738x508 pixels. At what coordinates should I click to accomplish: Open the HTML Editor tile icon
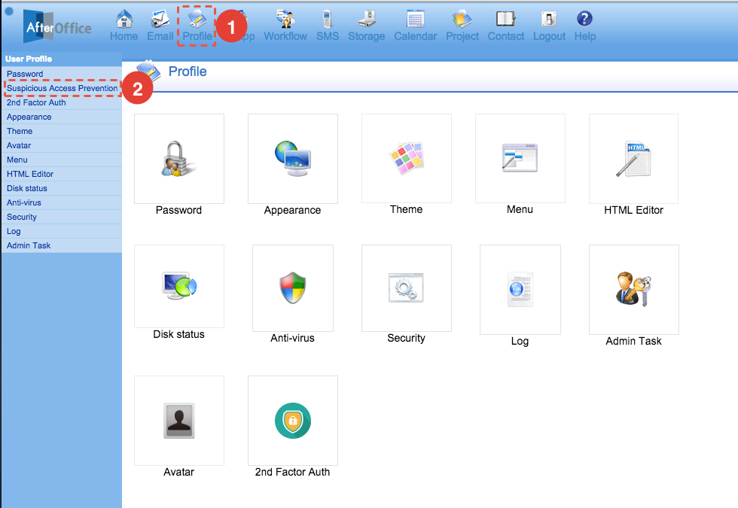pos(633,159)
